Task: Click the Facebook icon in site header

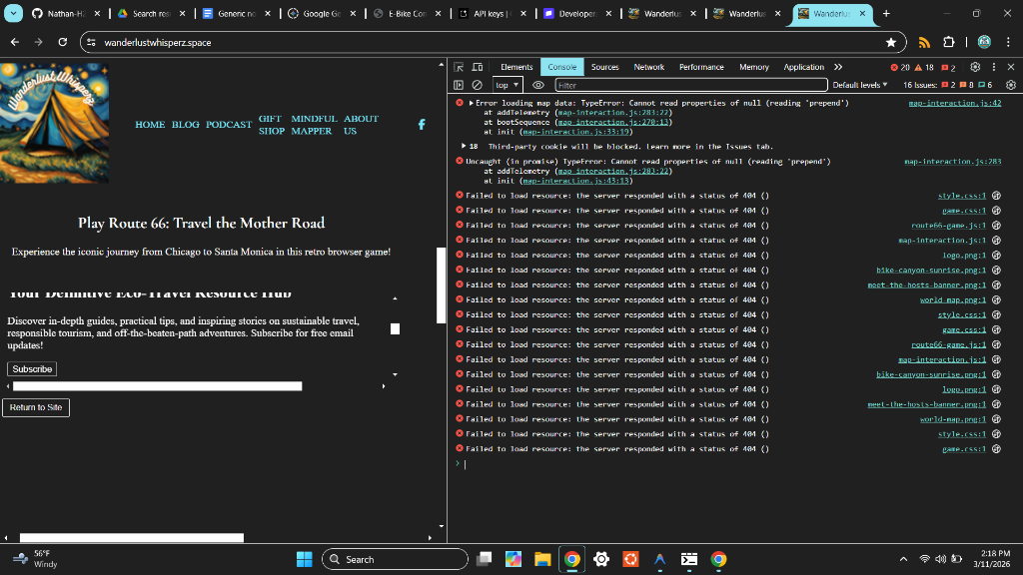Action: point(422,124)
